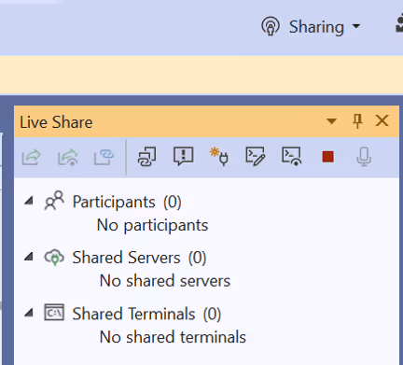Collapse the Shared Terminals node
This screenshot has height=365, width=403.
29,313
